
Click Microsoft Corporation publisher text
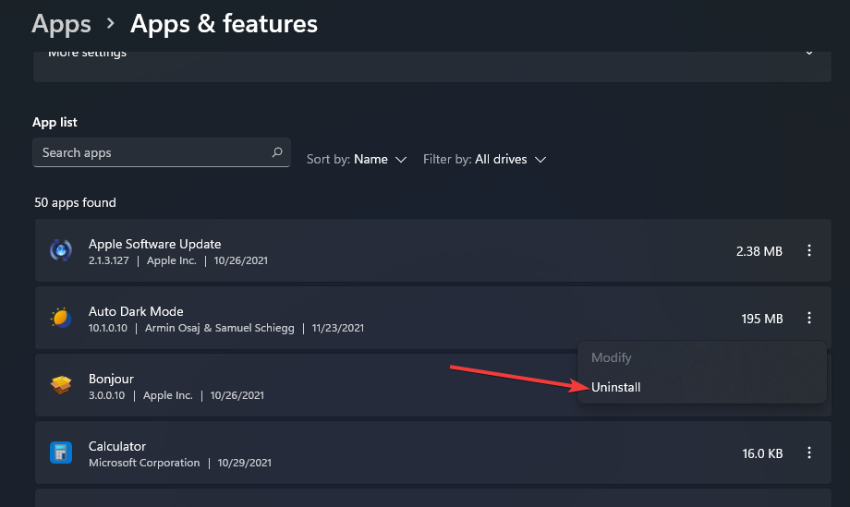[144, 463]
